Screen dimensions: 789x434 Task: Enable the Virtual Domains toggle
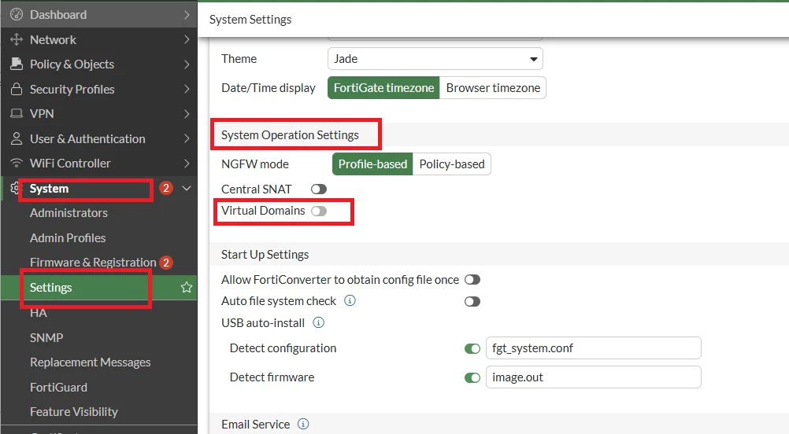click(319, 211)
